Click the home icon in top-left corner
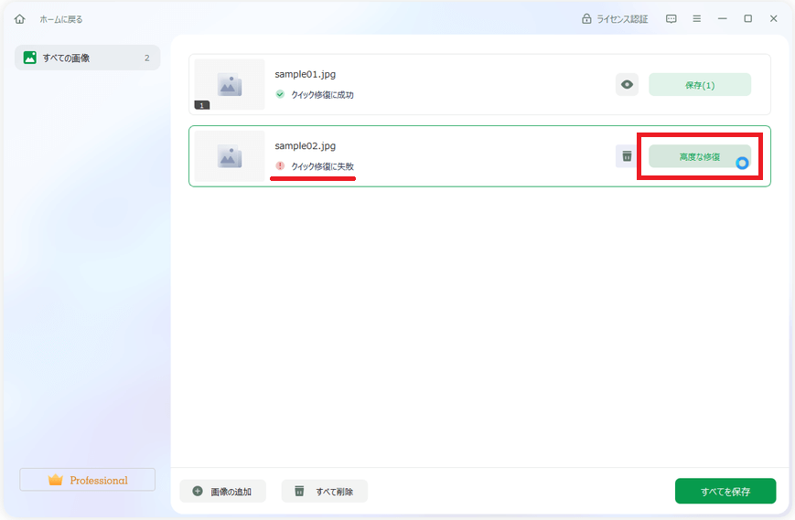The image size is (795, 520). (20, 19)
